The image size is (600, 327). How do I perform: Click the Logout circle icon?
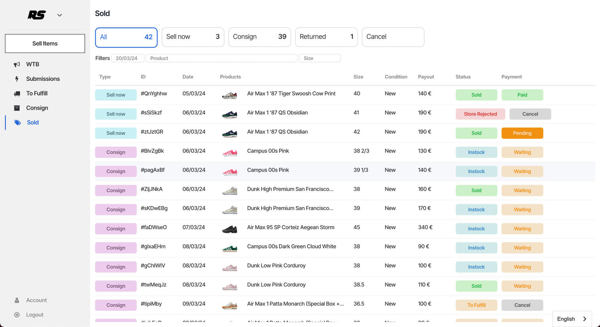tap(17, 315)
